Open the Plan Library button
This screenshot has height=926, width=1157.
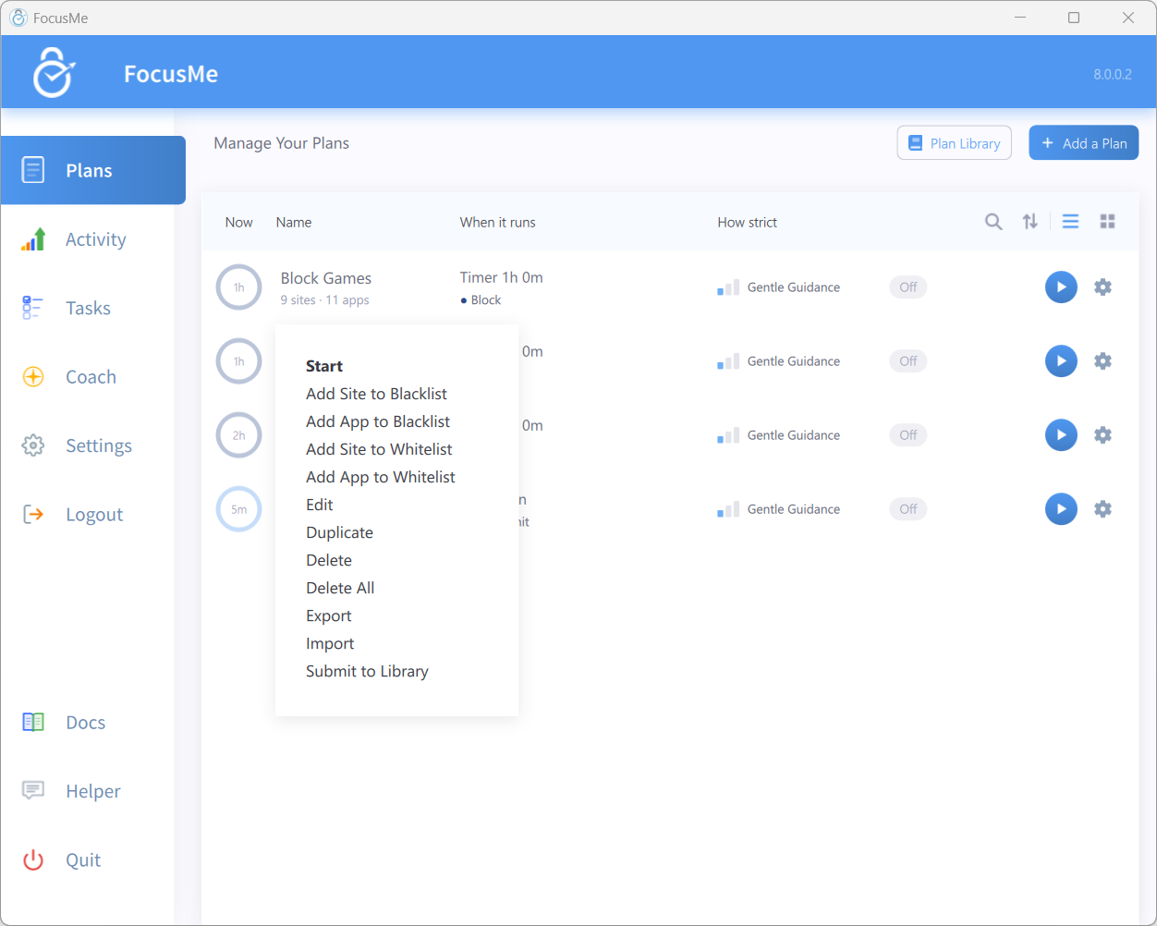pos(955,143)
